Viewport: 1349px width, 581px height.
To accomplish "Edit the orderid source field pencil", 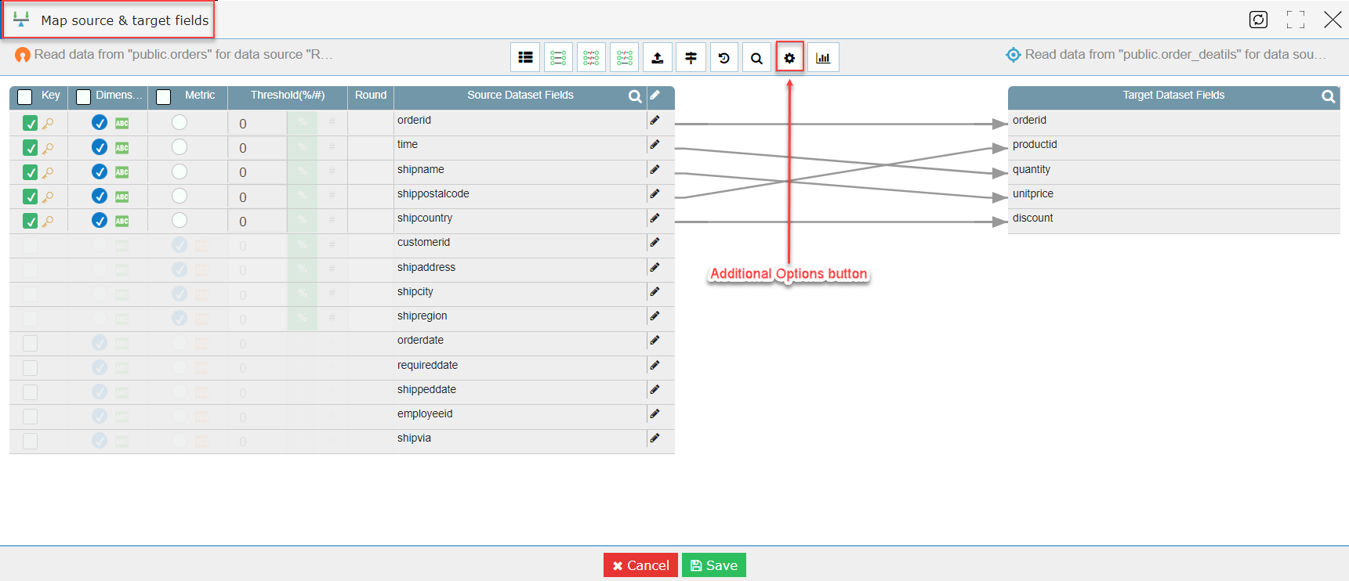I will [x=655, y=121].
